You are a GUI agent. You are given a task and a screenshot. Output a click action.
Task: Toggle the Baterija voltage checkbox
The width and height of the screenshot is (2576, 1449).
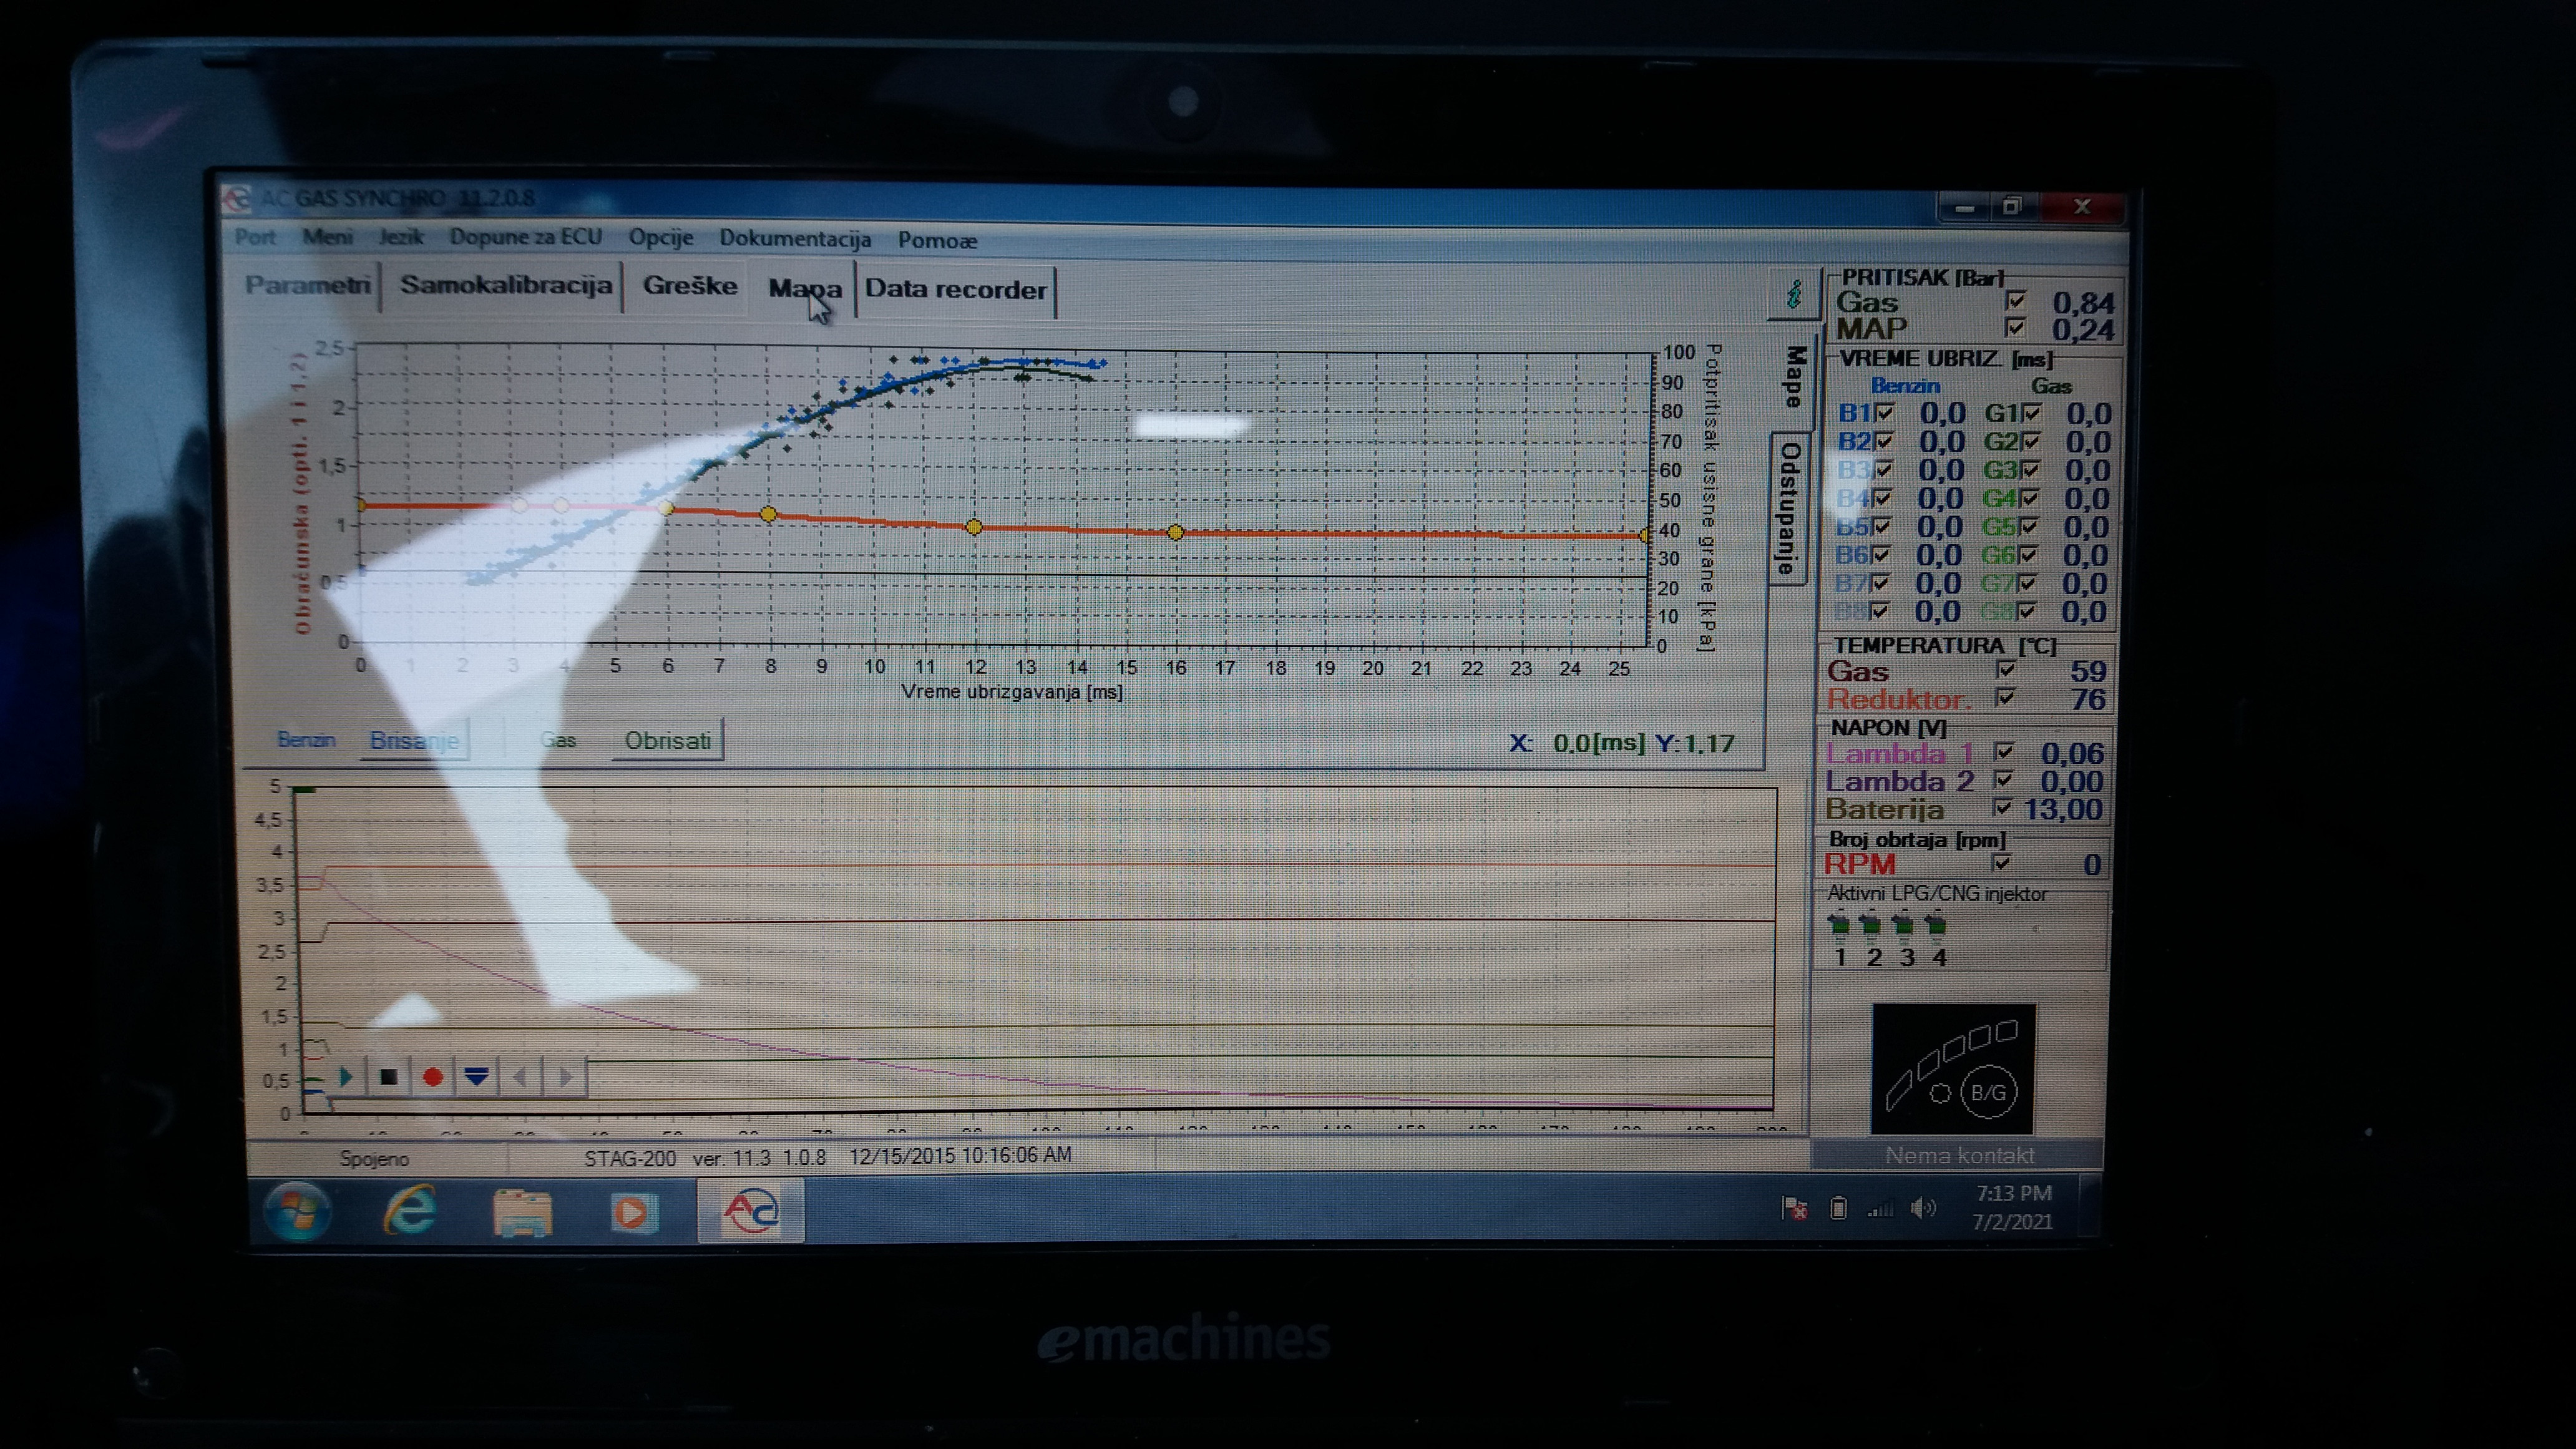pyautogui.click(x=2002, y=807)
